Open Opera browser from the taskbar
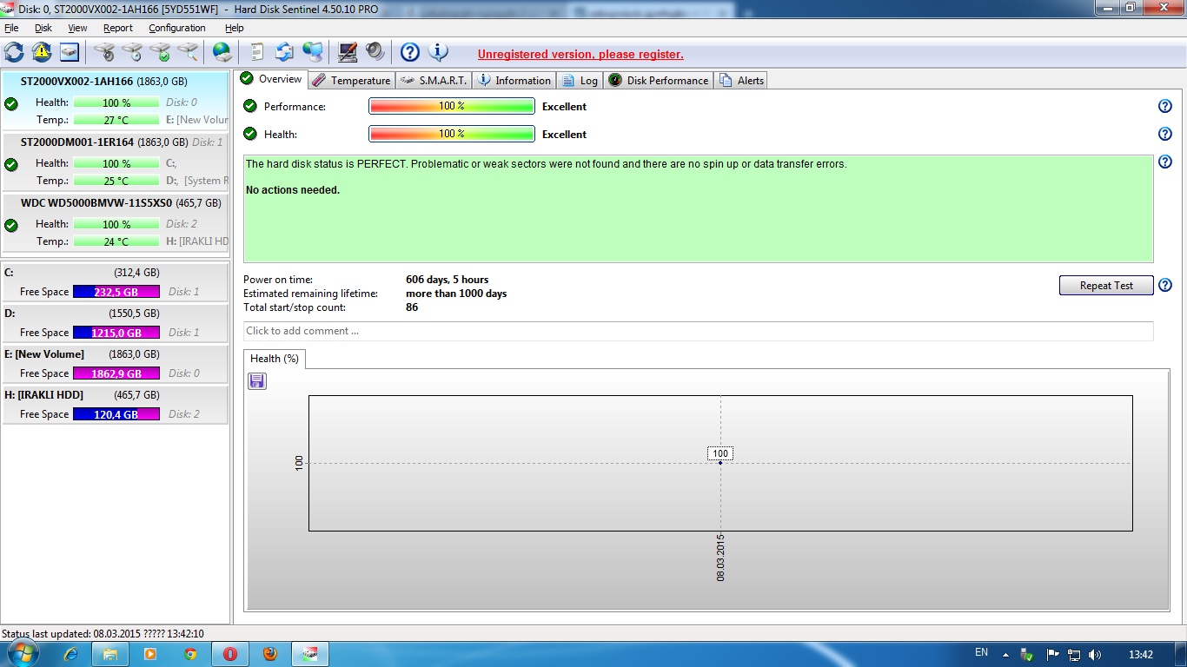This screenshot has height=667, width=1187. click(230, 654)
